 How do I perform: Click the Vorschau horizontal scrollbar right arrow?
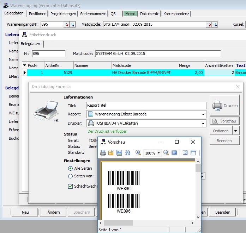click(192, 223)
